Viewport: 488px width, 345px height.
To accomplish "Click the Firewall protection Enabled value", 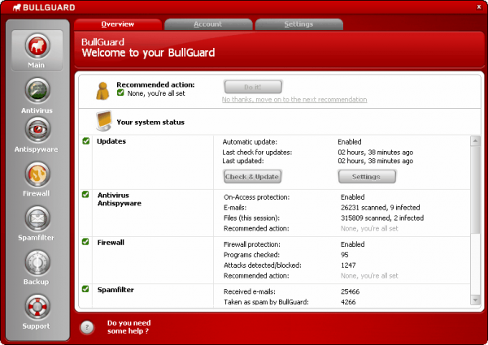I will (353, 244).
